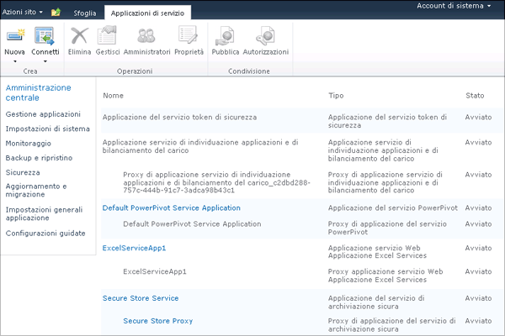The height and width of the screenshot is (336, 505).
Task: Click Avviato status in the Secure Store Service row
Action: pos(478,298)
